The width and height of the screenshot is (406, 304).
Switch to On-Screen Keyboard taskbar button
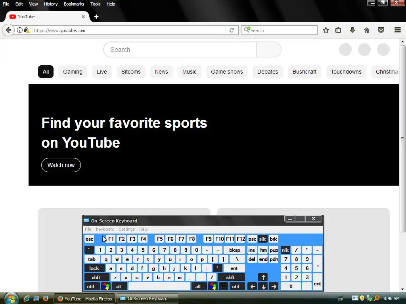[x=147, y=298]
